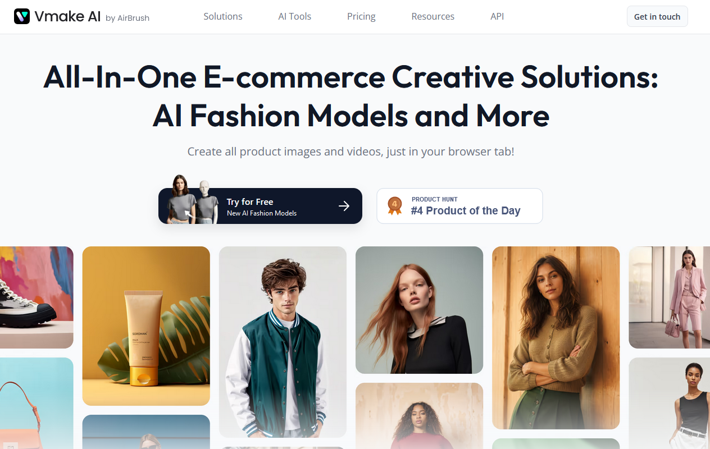Click the Get in touch button
Viewport: 710px width, 449px height.
[x=657, y=17]
